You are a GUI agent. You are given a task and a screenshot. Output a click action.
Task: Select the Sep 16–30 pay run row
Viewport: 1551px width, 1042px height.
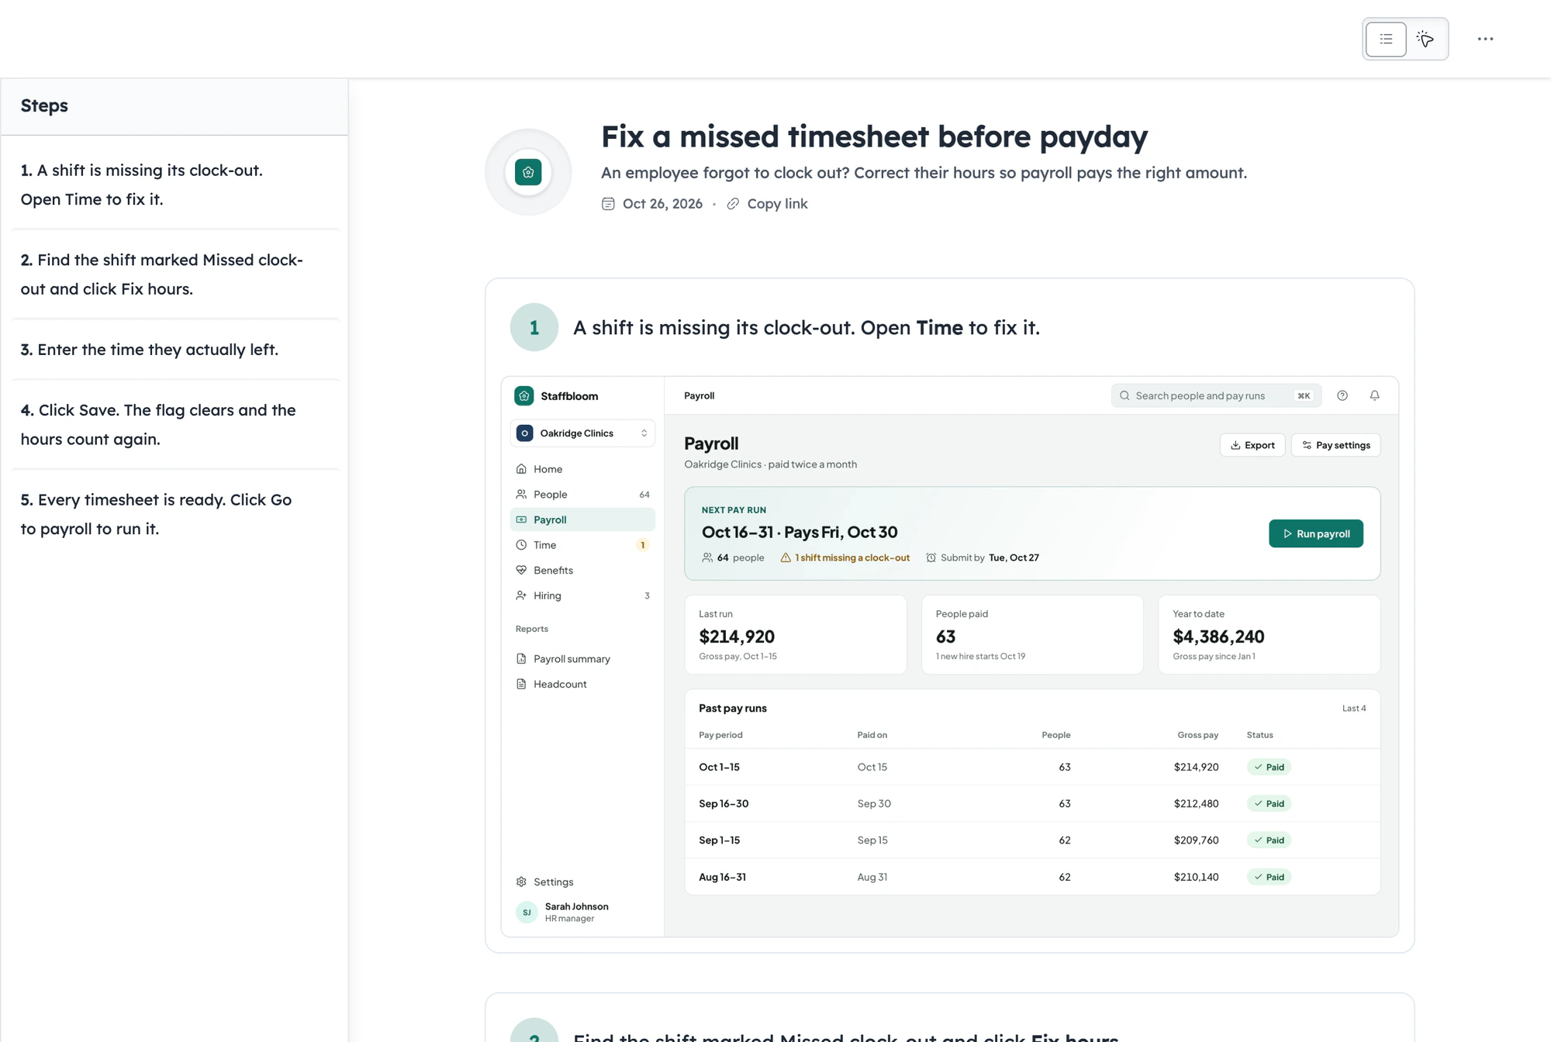1032,803
